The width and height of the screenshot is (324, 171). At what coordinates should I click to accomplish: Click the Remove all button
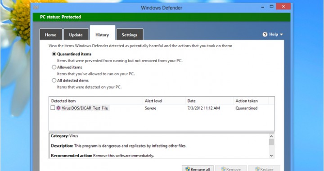tap(198, 168)
